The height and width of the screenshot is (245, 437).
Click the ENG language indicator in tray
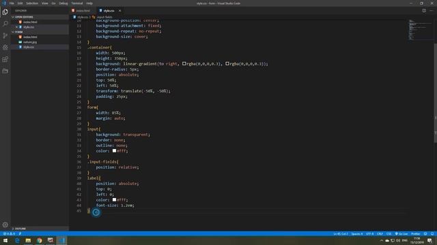tap(405, 240)
